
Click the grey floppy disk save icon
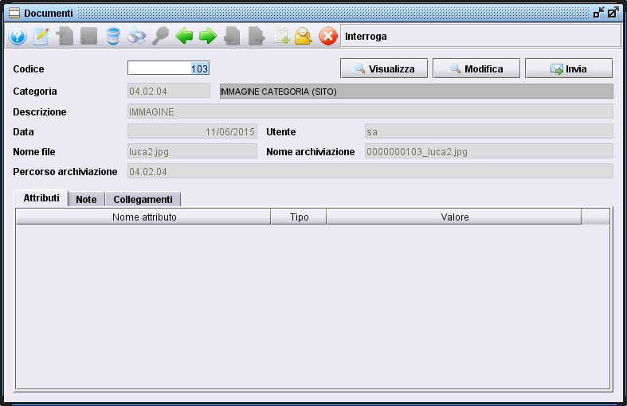coord(88,37)
